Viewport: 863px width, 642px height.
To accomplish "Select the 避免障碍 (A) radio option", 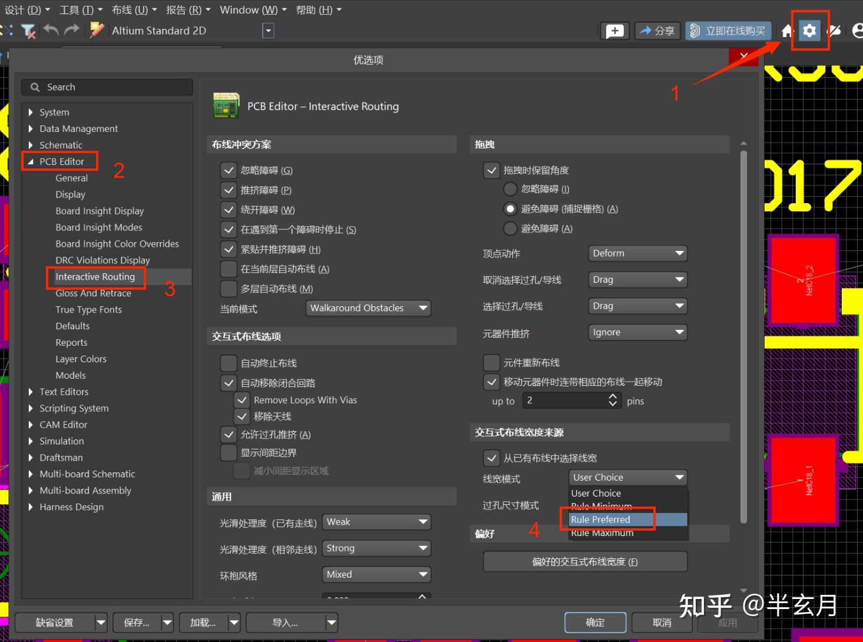I will click(x=510, y=229).
